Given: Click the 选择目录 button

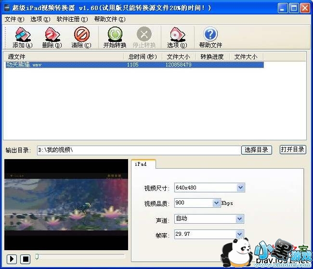Looking at the screenshot, I should pos(257,150).
